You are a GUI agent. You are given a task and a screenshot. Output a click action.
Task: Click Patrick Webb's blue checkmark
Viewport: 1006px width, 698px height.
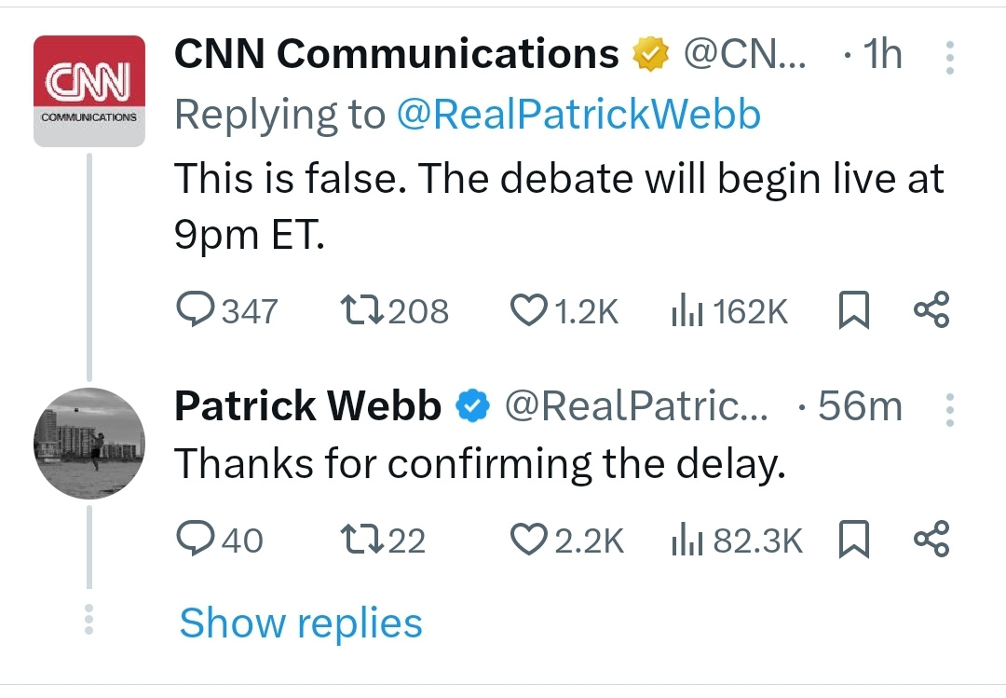click(x=471, y=405)
